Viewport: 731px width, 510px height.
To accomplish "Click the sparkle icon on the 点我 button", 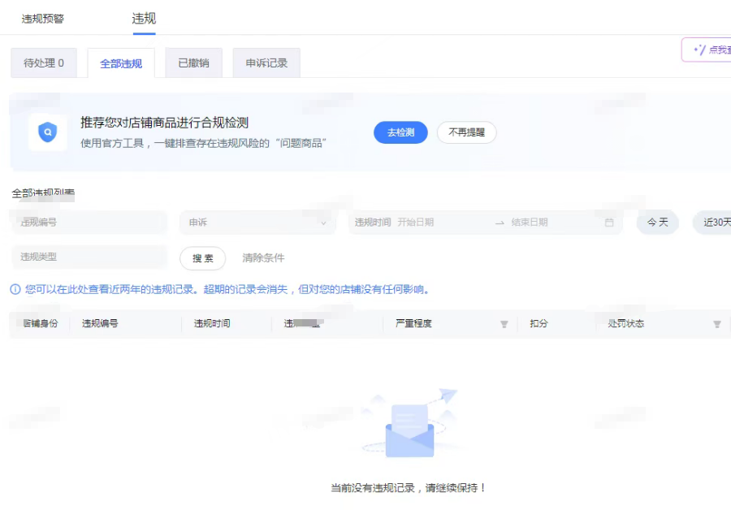I will click(699, 50).
